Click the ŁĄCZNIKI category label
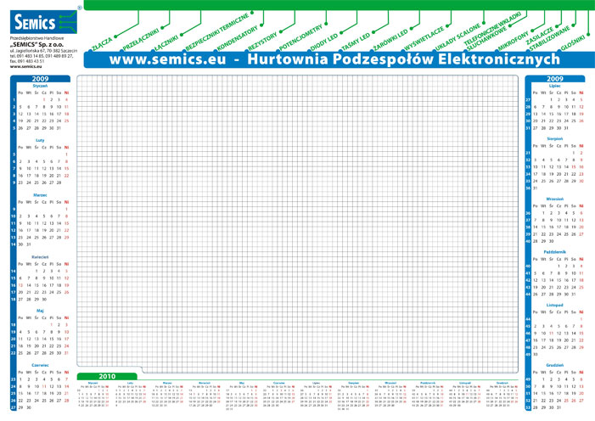595x421 pixels. [x=166, y=43]
